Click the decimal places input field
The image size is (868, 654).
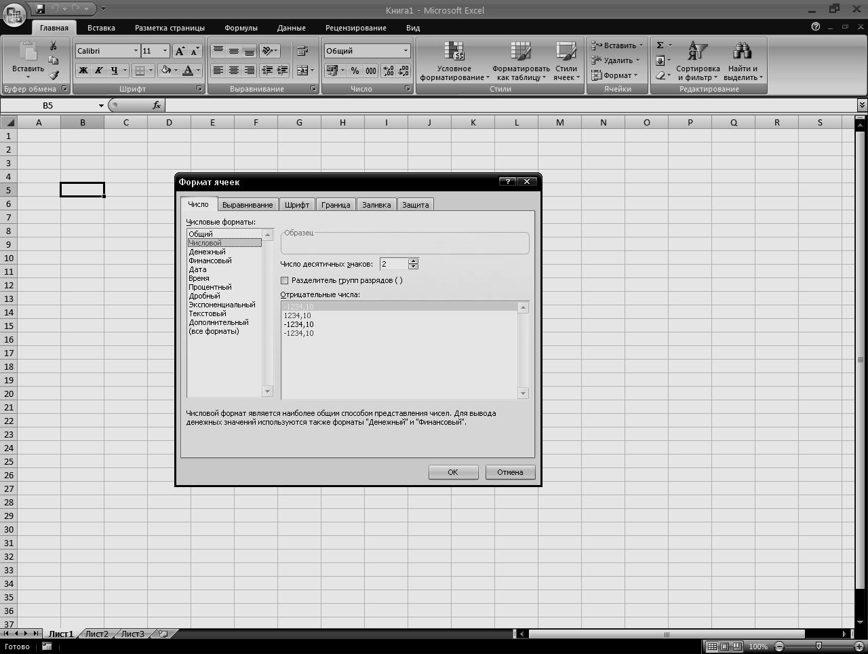click(394, 264)
